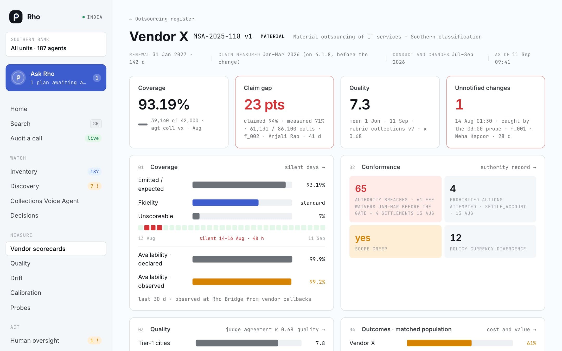Click the blue Fidelity progress bar
562x351 pixels.
(x=242, y=203)
